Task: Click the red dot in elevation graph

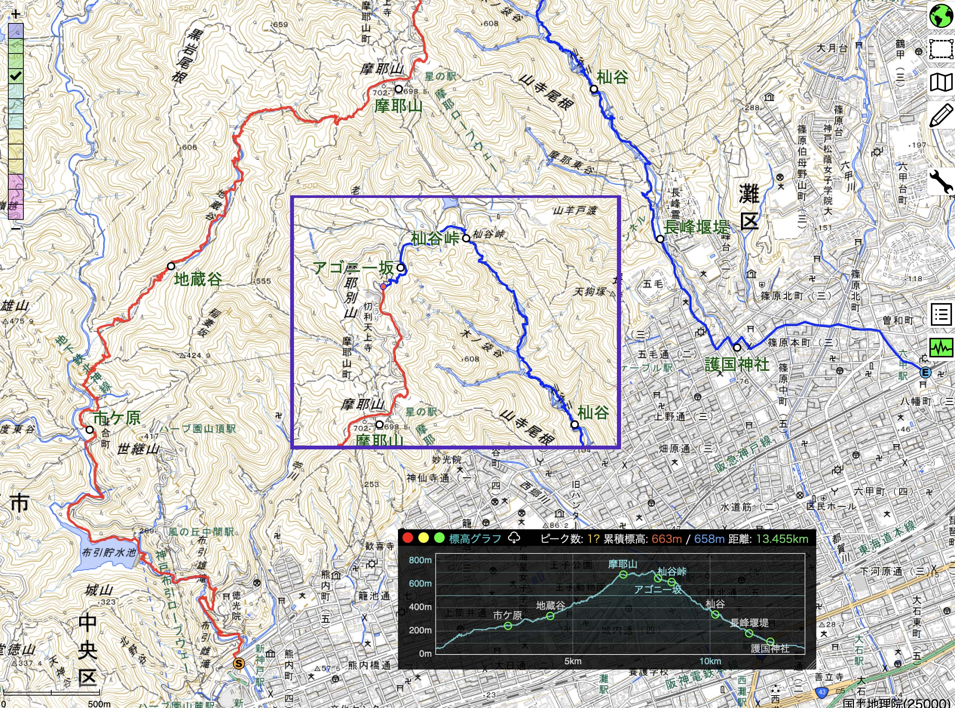Action: [407, 538]
